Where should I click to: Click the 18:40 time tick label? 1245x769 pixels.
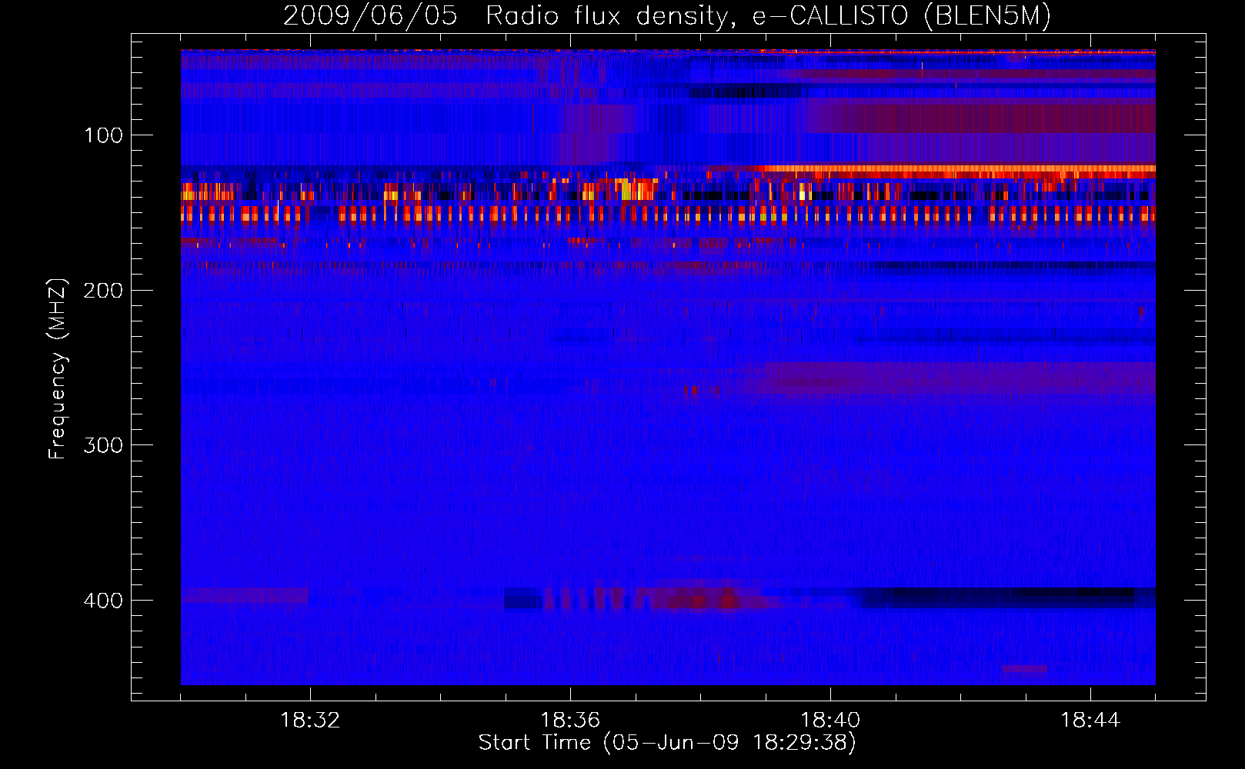click(830, 721)
